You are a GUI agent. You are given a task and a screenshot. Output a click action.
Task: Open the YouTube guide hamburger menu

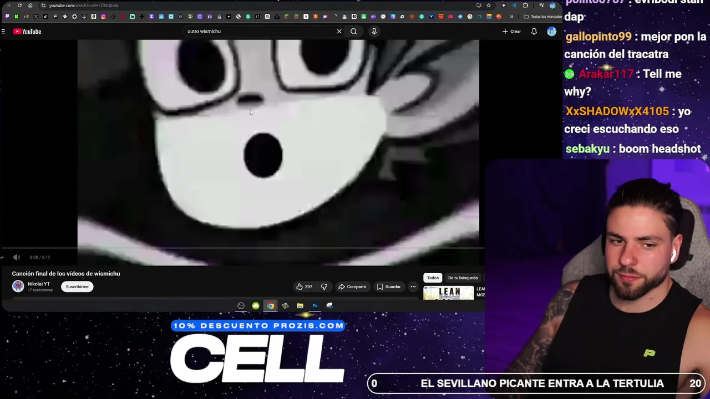click(x=3, y=32)
